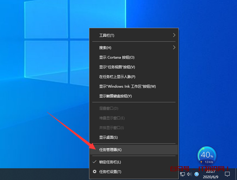Expand the 搜索(H) submenu arrow
This screenshot has width=237, height=180.
point(174,47)
